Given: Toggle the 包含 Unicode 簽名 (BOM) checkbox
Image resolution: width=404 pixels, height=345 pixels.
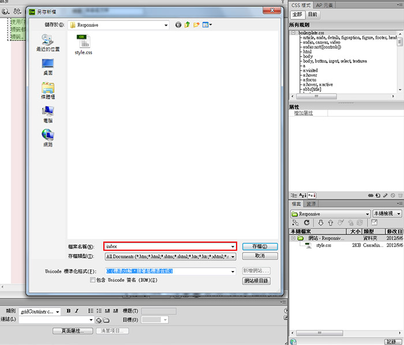Looking at the screenshot, I should pyautogui.click(x=92, y=280).
